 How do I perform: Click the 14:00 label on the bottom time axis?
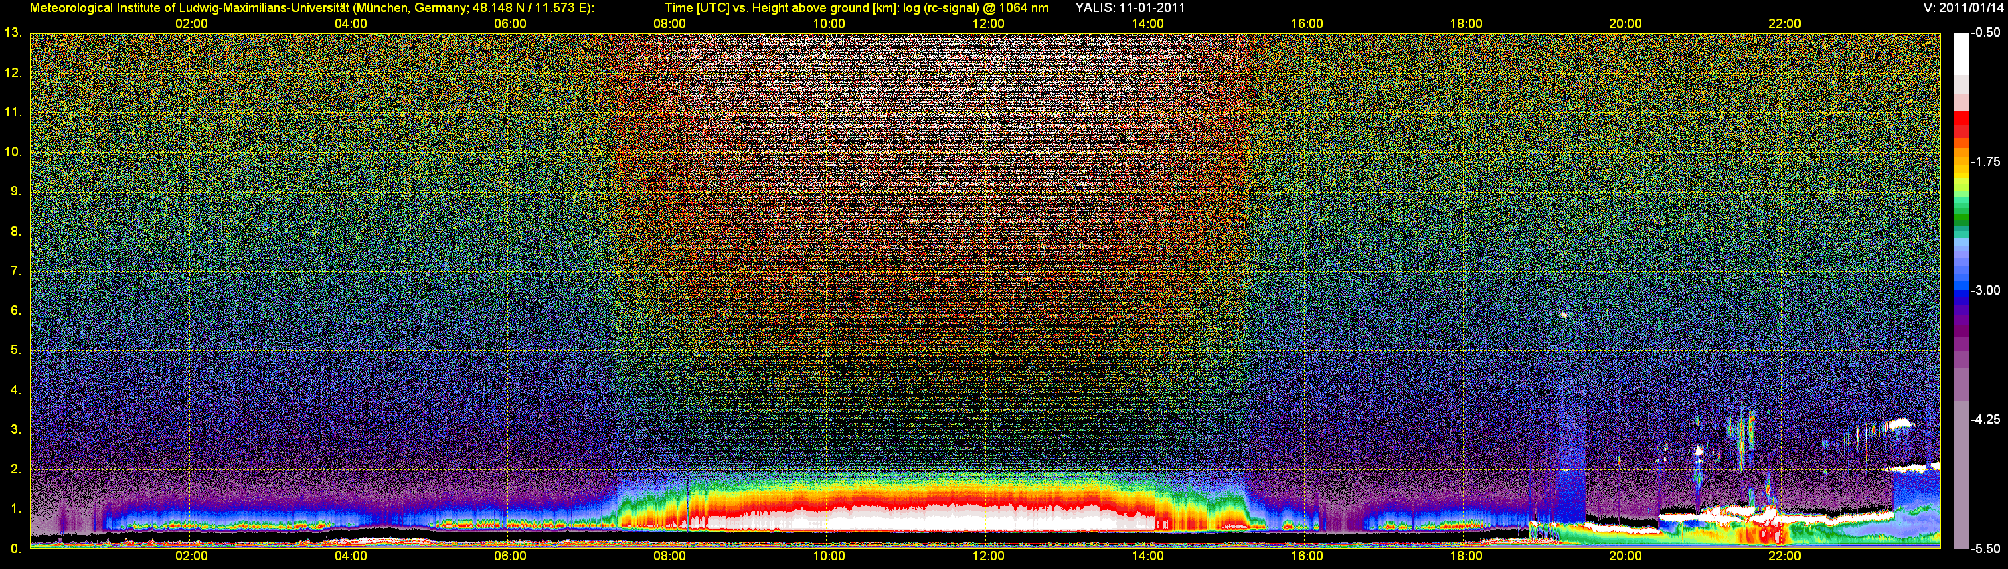1147,556
